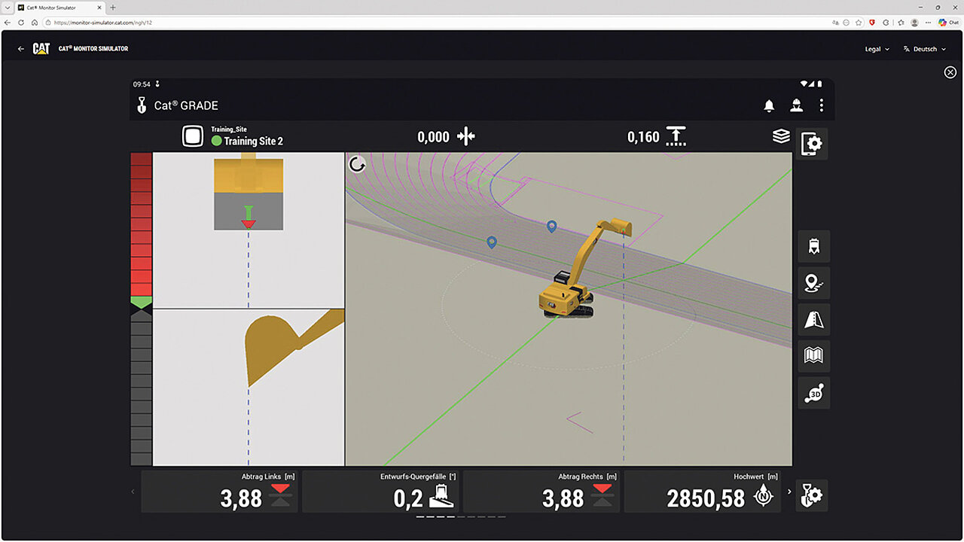Click the second blue map pin near the boom

[552, 226]
